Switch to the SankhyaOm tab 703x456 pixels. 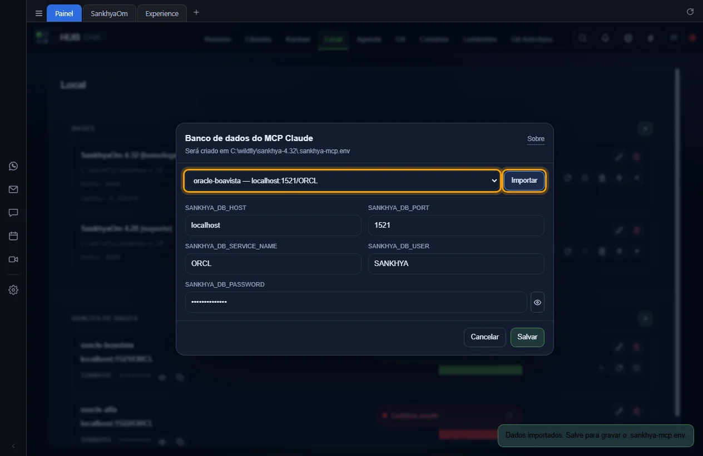pos(109,13)
